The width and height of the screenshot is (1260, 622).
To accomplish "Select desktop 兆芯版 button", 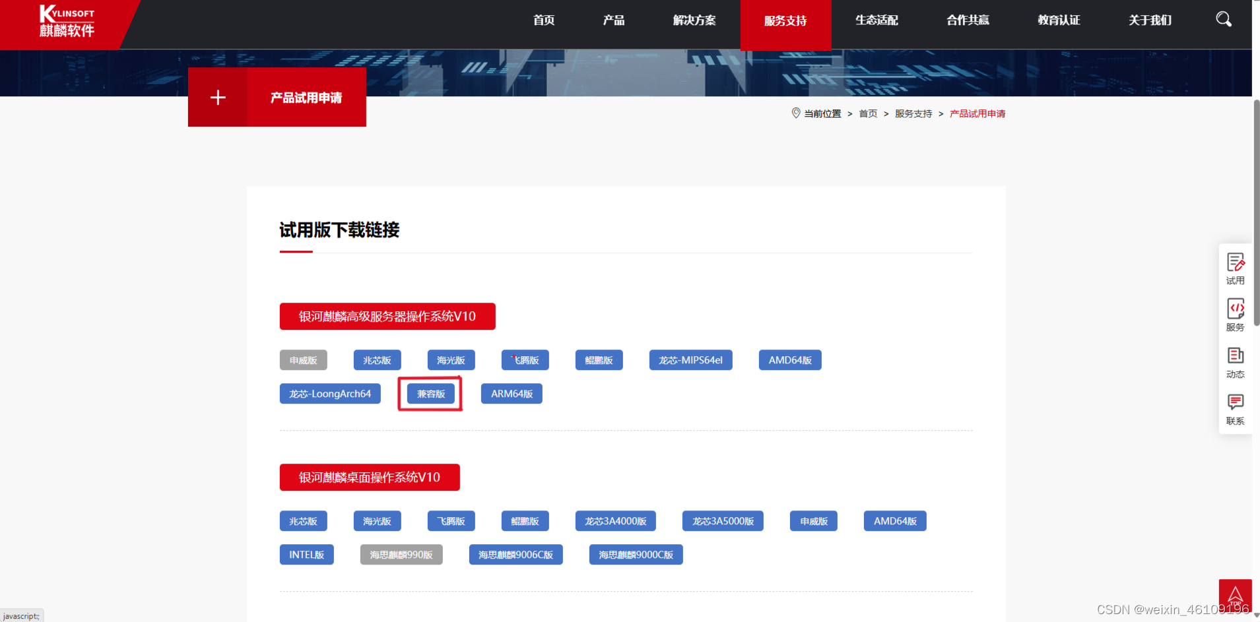I will (304, 521).
